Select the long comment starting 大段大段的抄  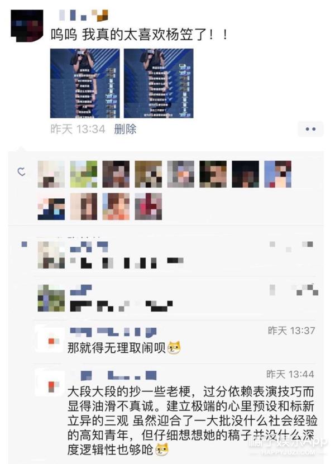tap(193, 420)
